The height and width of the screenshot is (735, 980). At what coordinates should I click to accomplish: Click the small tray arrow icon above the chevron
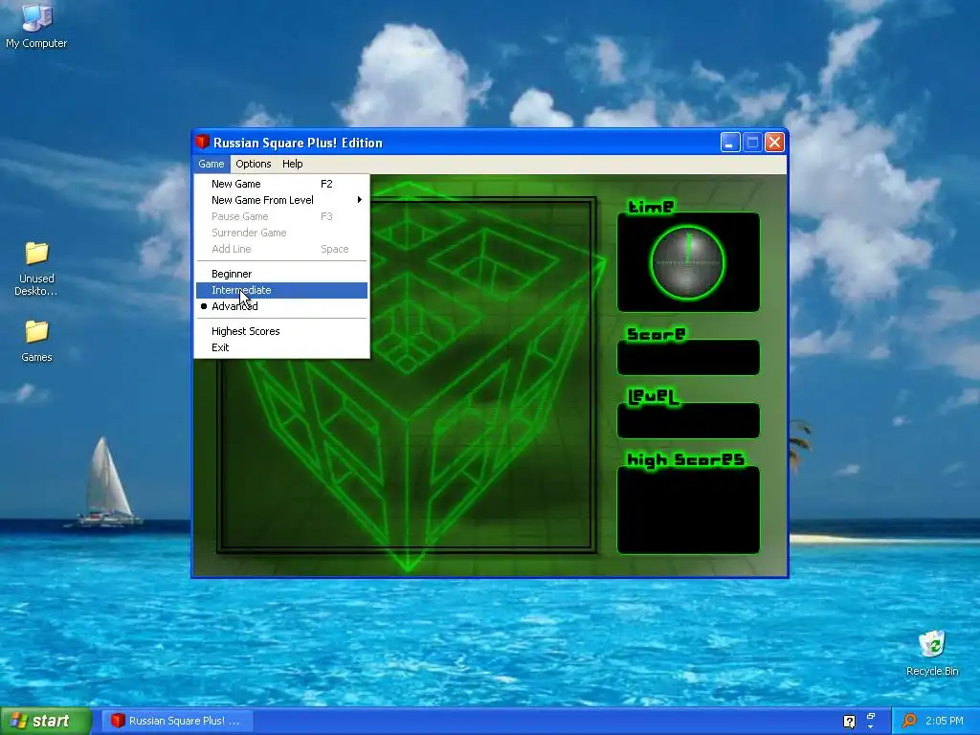tap(871, 716)
